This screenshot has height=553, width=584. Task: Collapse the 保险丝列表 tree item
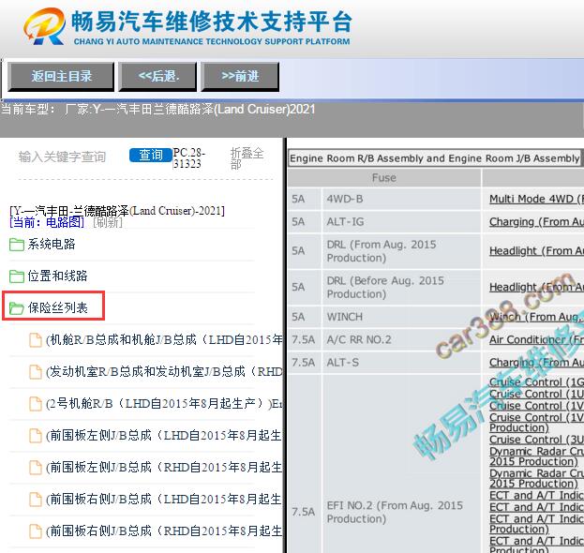[57, 307]
